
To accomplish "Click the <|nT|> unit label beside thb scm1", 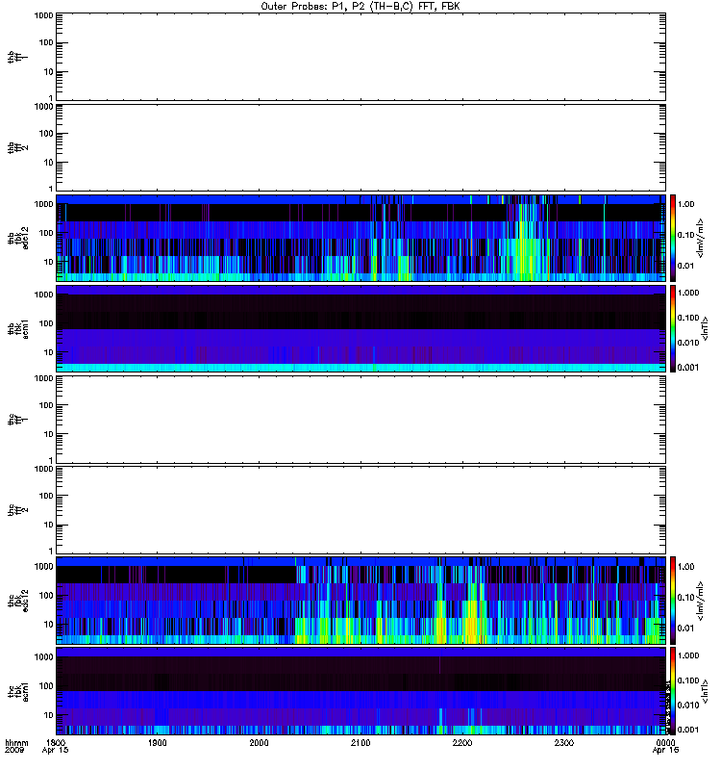I will pos(705,328).
